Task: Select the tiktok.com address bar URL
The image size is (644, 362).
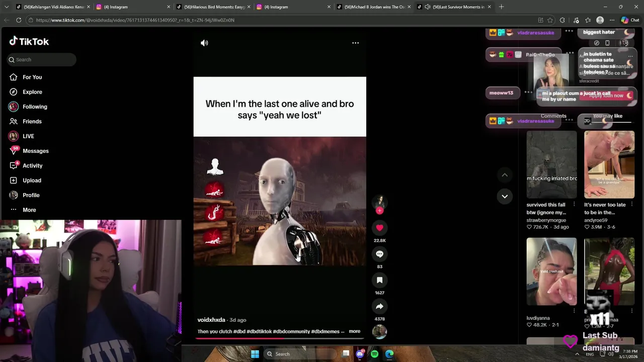Action: point(135,20)
